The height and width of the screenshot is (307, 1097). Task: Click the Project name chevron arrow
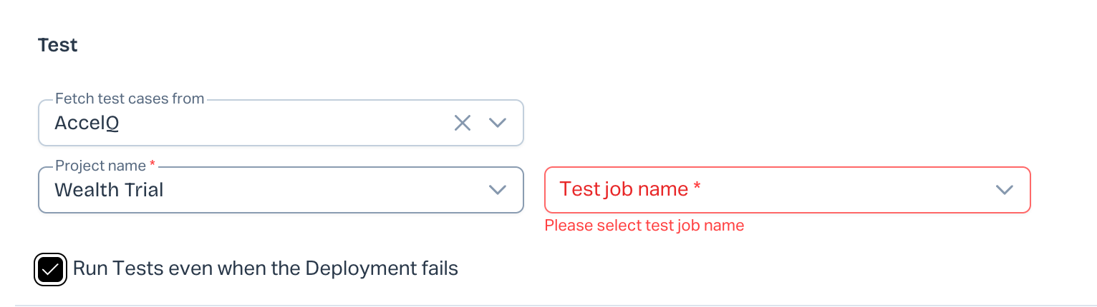click(497, 190)
